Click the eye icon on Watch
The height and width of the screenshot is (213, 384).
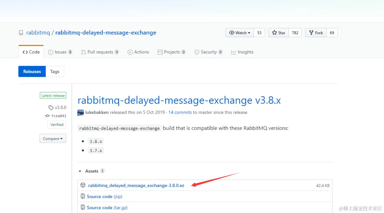[232, 33]
